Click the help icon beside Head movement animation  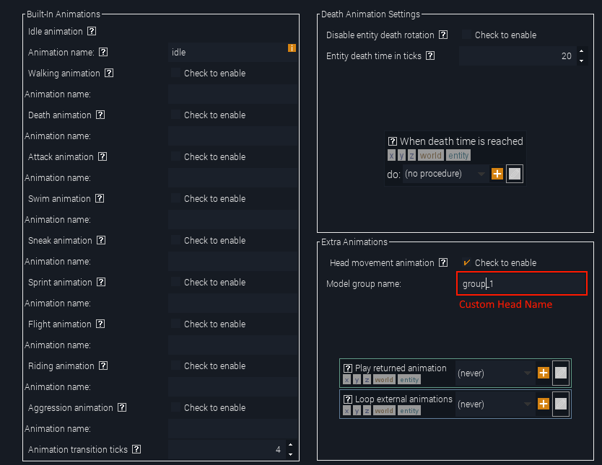click(443, 262)
